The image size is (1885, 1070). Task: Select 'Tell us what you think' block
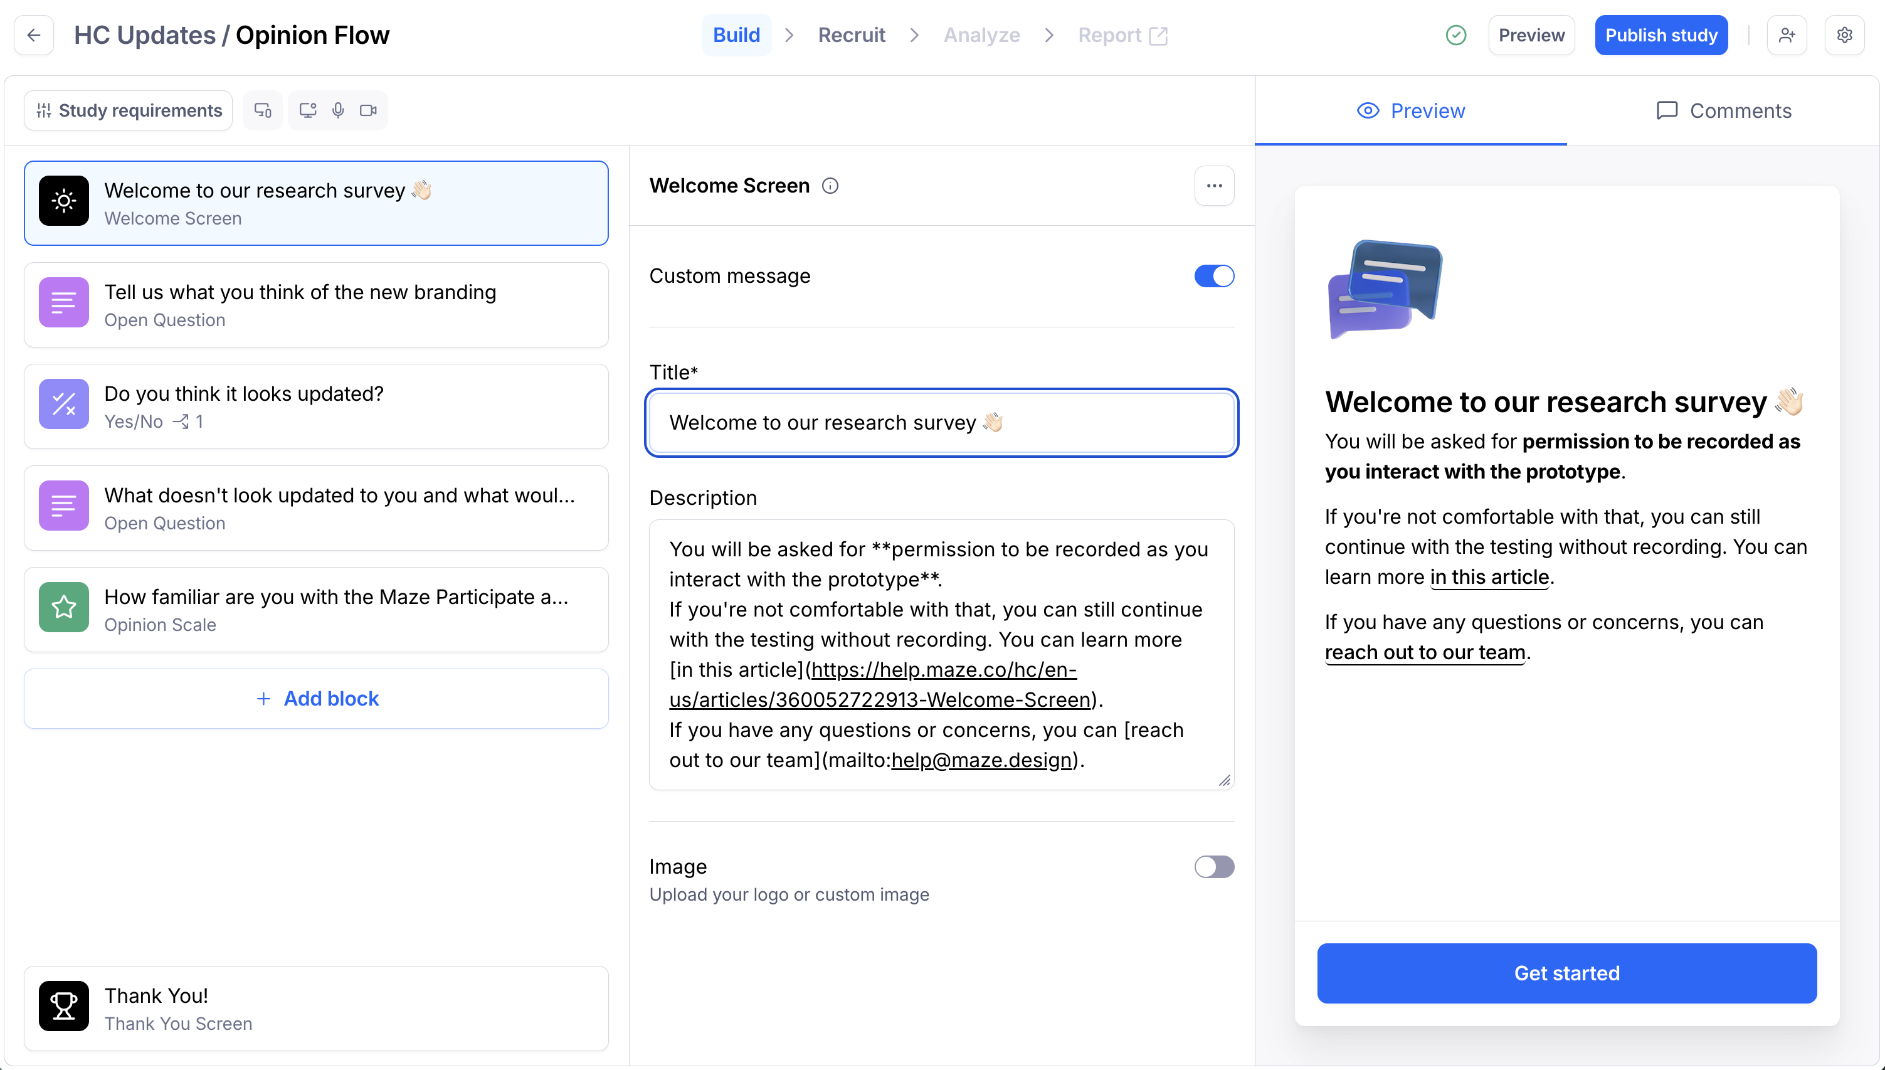[316, 305]
